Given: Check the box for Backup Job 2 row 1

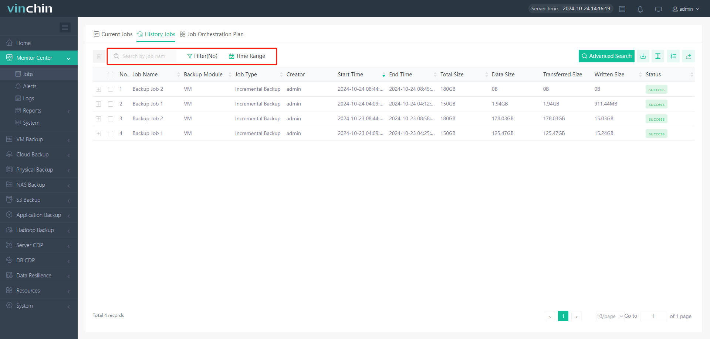Looking at the screenshot, I should pos(111,89).
